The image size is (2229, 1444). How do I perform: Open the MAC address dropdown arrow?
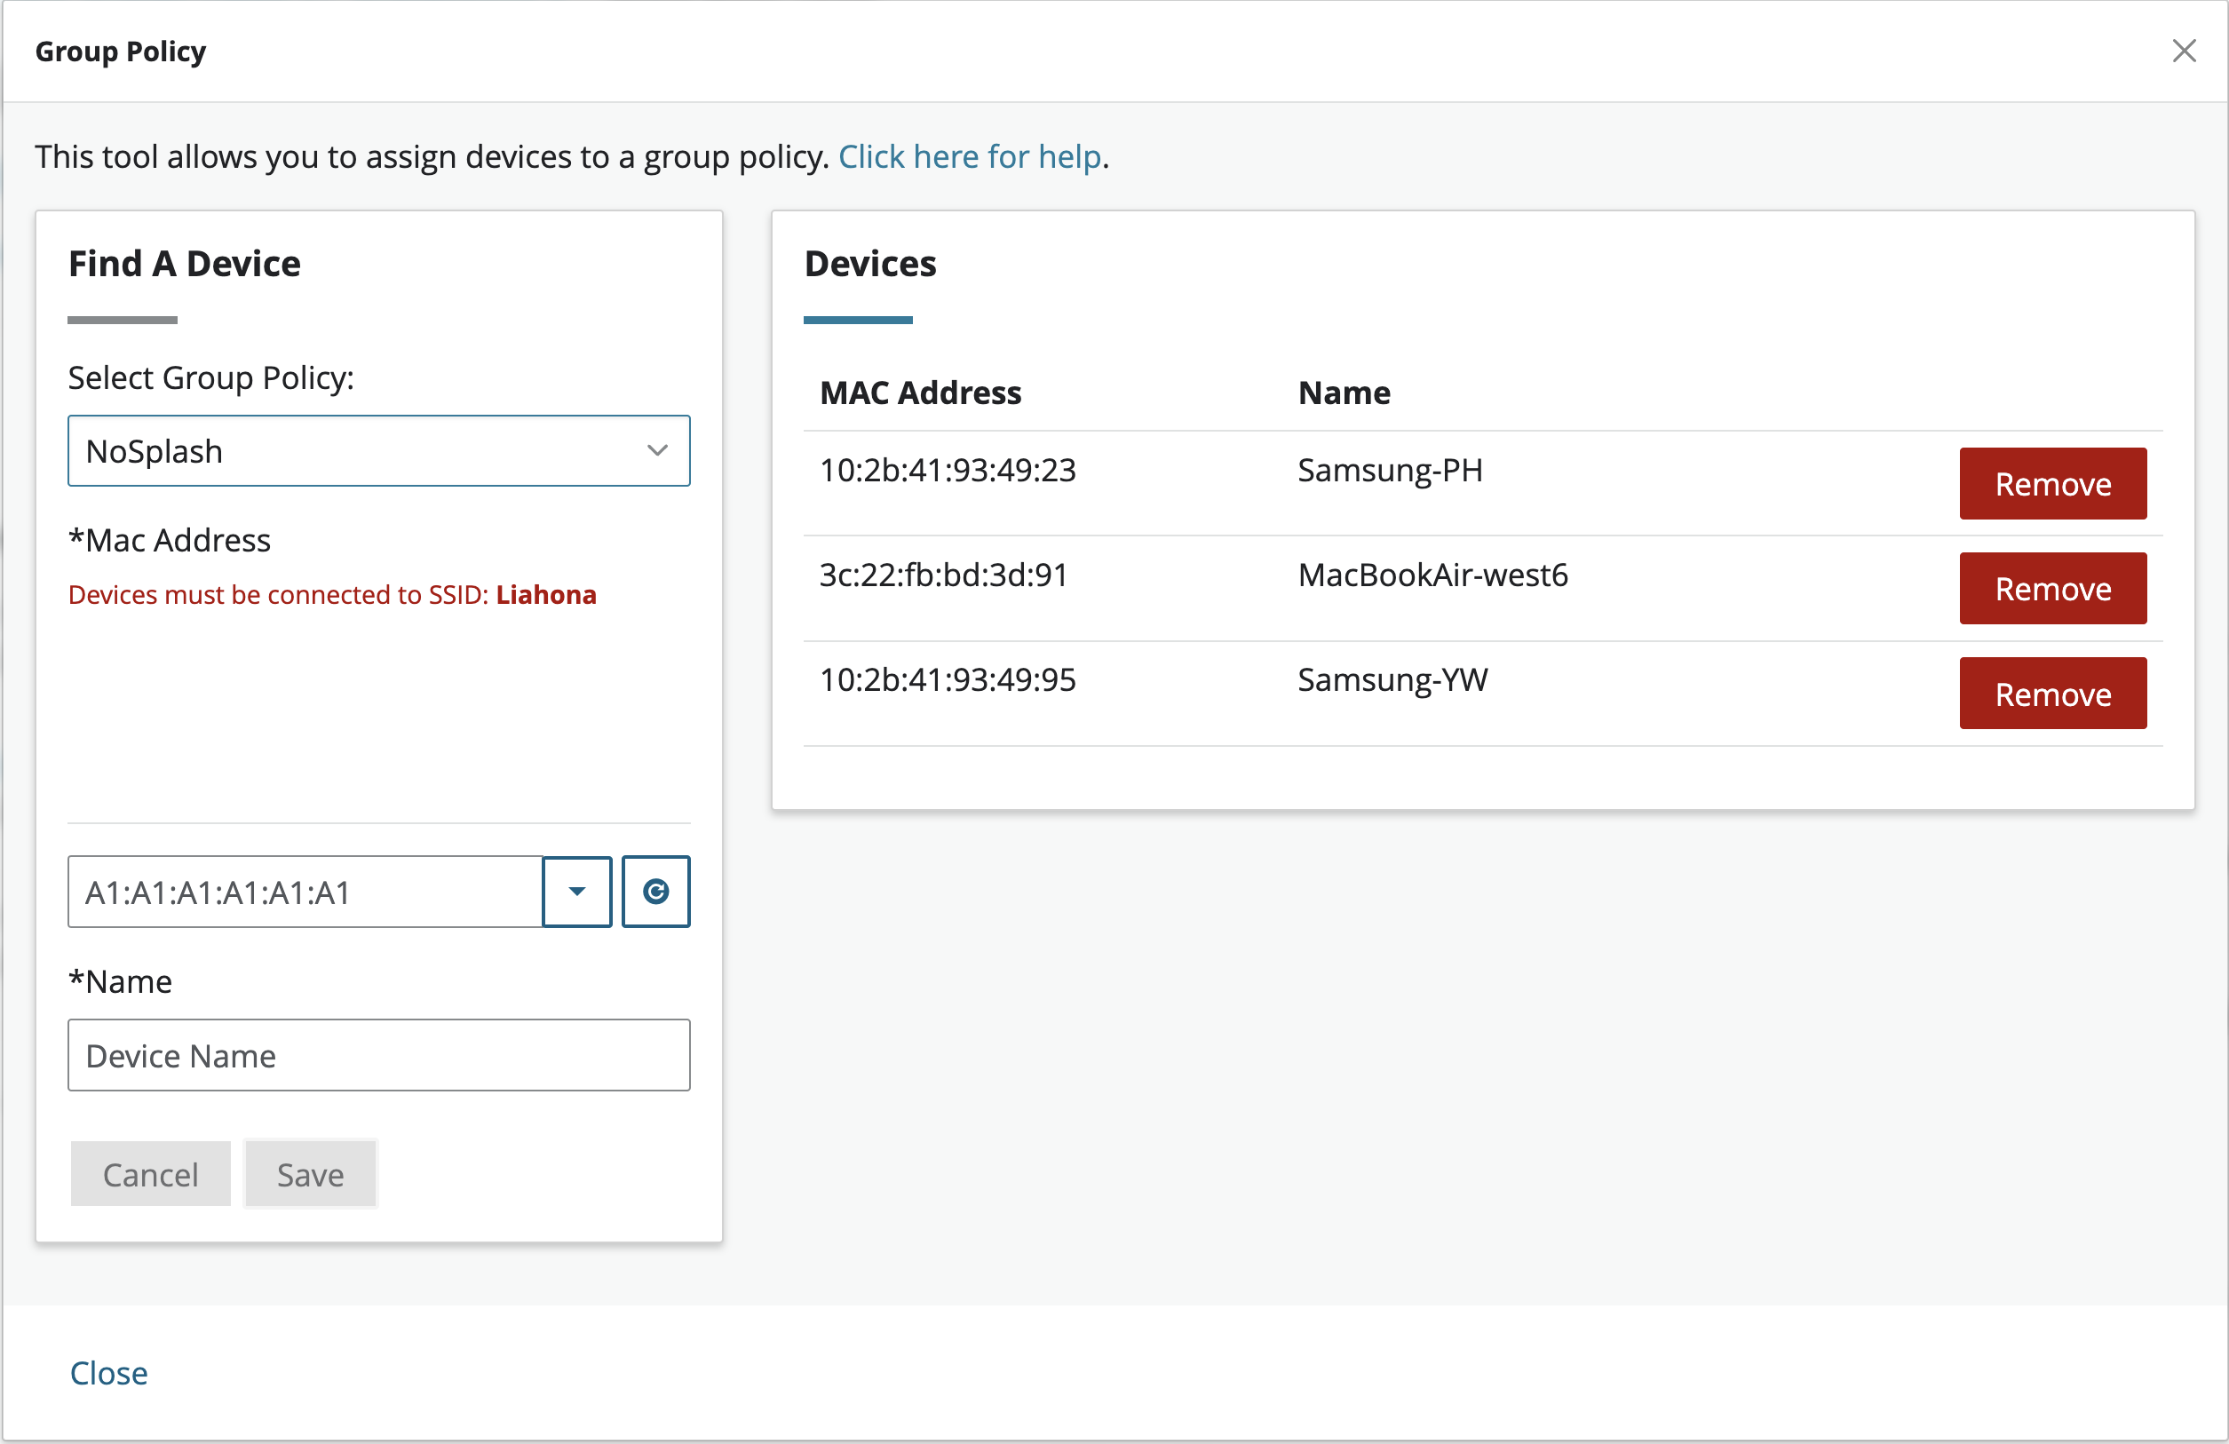tap(577, 892)
